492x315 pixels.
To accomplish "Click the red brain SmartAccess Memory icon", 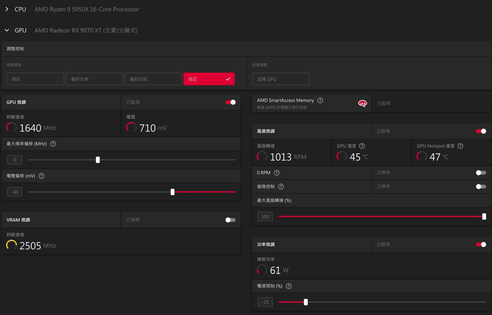I will 362,103.
